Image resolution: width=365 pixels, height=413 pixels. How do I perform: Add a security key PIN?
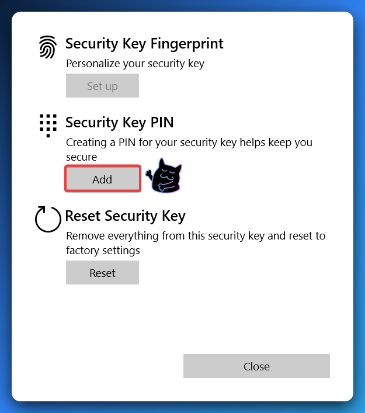[102, 179]
